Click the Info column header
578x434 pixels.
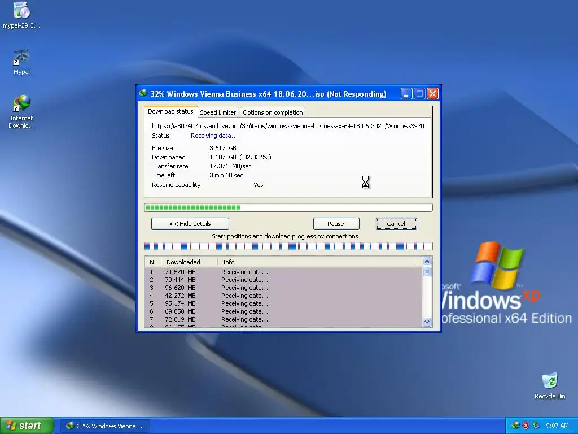point(316,262)
